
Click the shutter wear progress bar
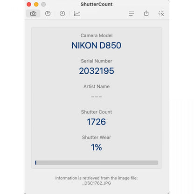pos(97,163)
